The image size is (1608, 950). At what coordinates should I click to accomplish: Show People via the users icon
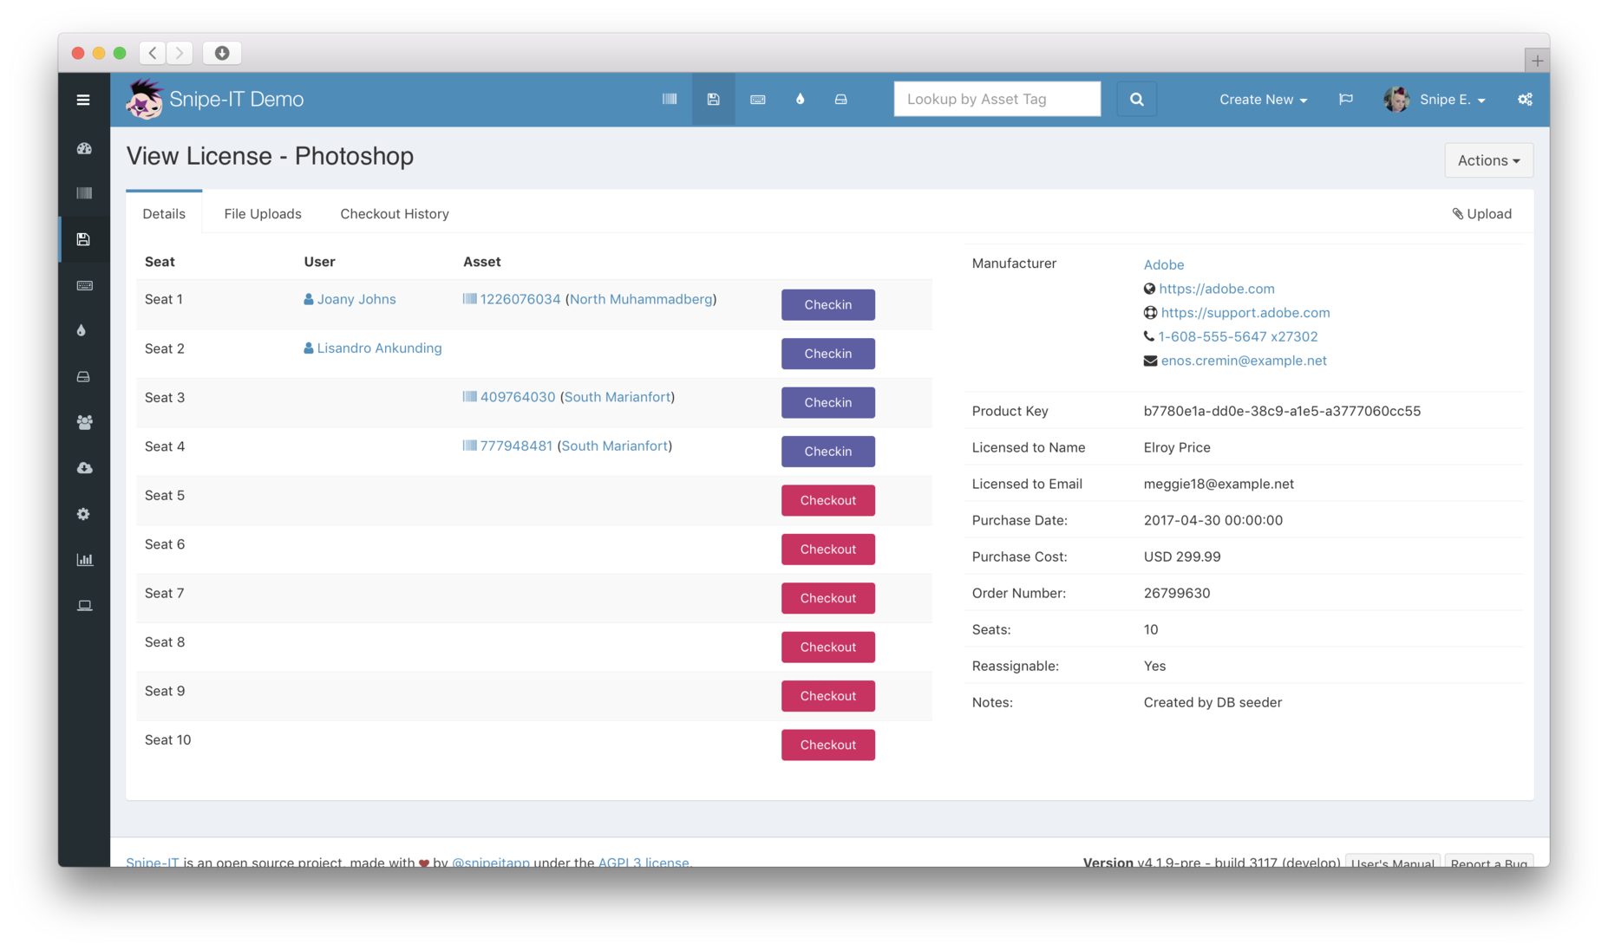point(84,422)
